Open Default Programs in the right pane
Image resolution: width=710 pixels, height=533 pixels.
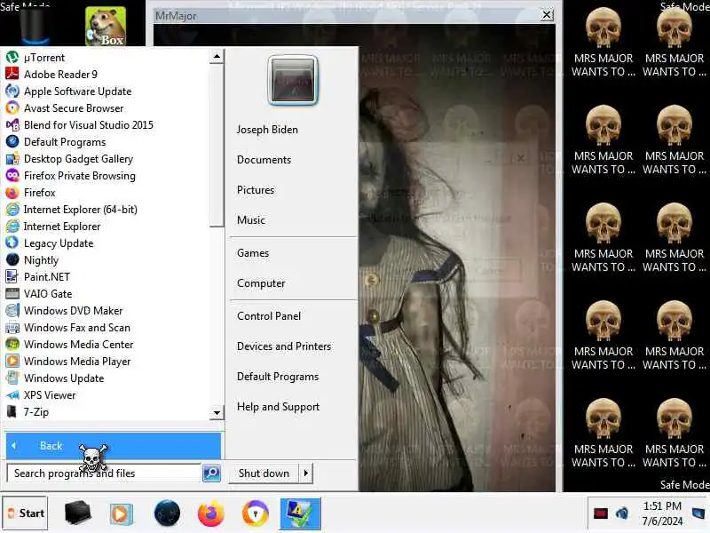pos(278,377)
